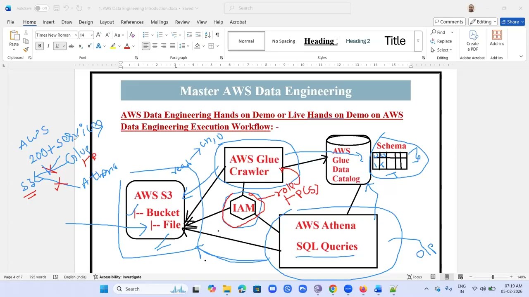
Task: Toggle Show/Hide paragraph marks
Action: [x=217, y=35]
